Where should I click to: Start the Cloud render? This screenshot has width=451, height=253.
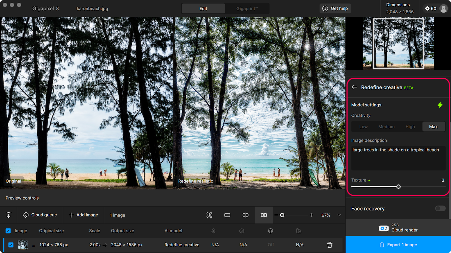(x=398, y=228)
